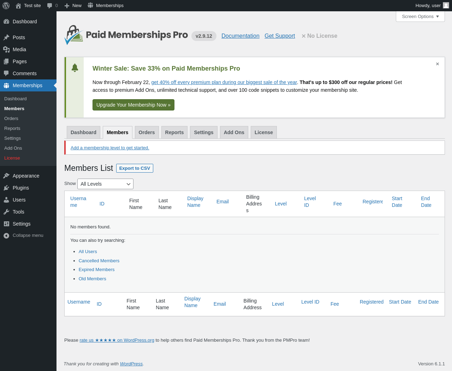Click the Settings sliders icon in sidebar
Screen dimensions: 452x371
(6, 224)
